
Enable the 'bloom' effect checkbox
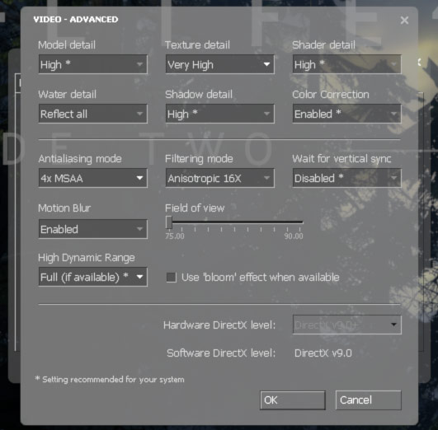click(172, 278)
